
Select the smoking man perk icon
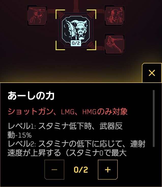pyautogui.click(x=114, y=16)
